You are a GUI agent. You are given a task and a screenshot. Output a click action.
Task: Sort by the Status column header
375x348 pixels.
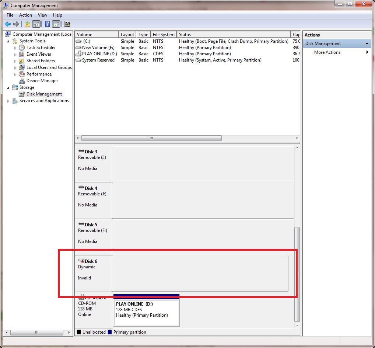tap(234, 34)
